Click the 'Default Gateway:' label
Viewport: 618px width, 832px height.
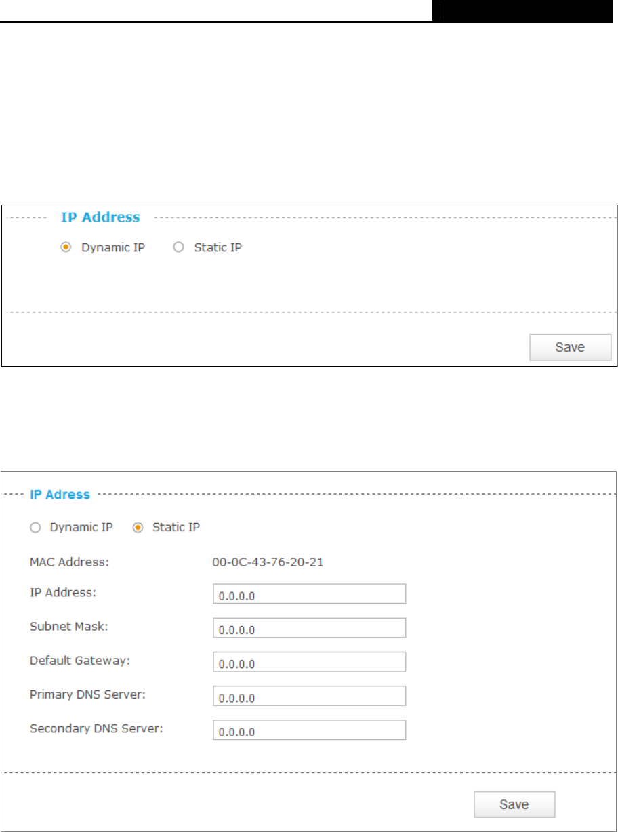pos(80,660)
